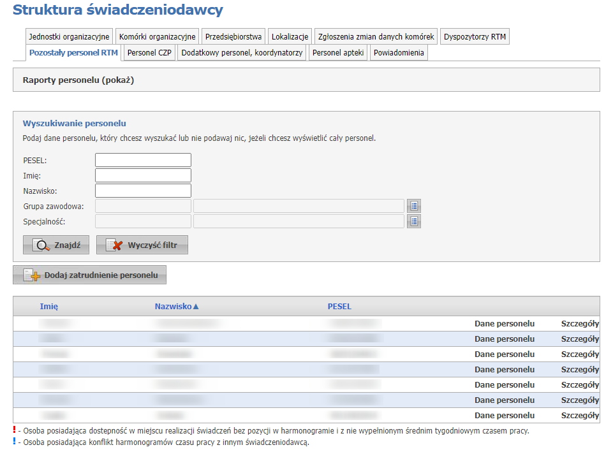Viewport: 613px width, 452px height.
Task: Click the Wyczyść filtr button
Action: pos(142,245)
